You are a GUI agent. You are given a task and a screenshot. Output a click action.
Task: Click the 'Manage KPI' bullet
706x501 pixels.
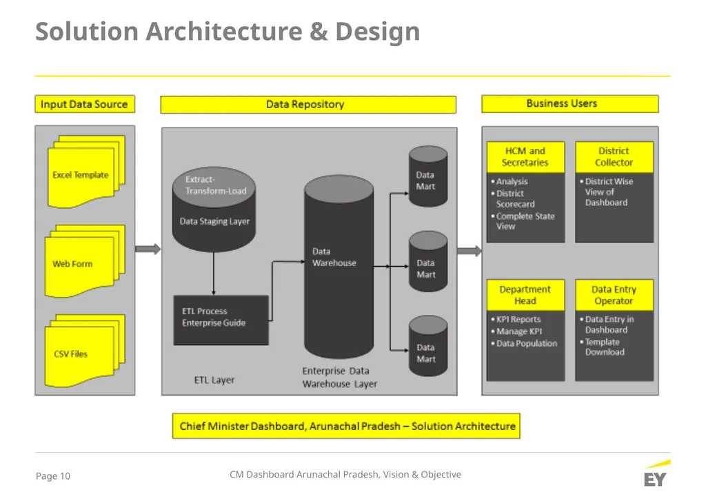click(516, 331)
